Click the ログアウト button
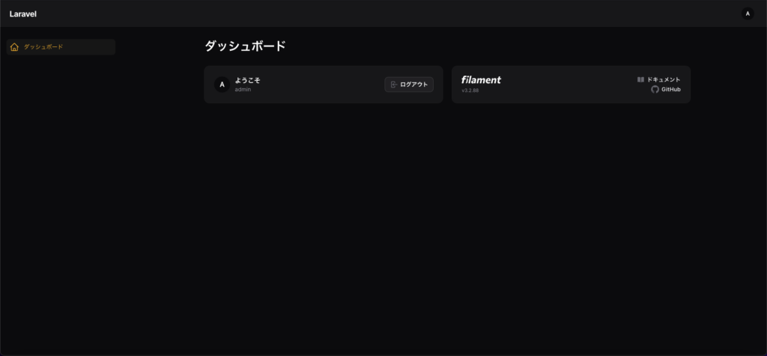This screenshot has height=356, width=767. coord(409,85)
